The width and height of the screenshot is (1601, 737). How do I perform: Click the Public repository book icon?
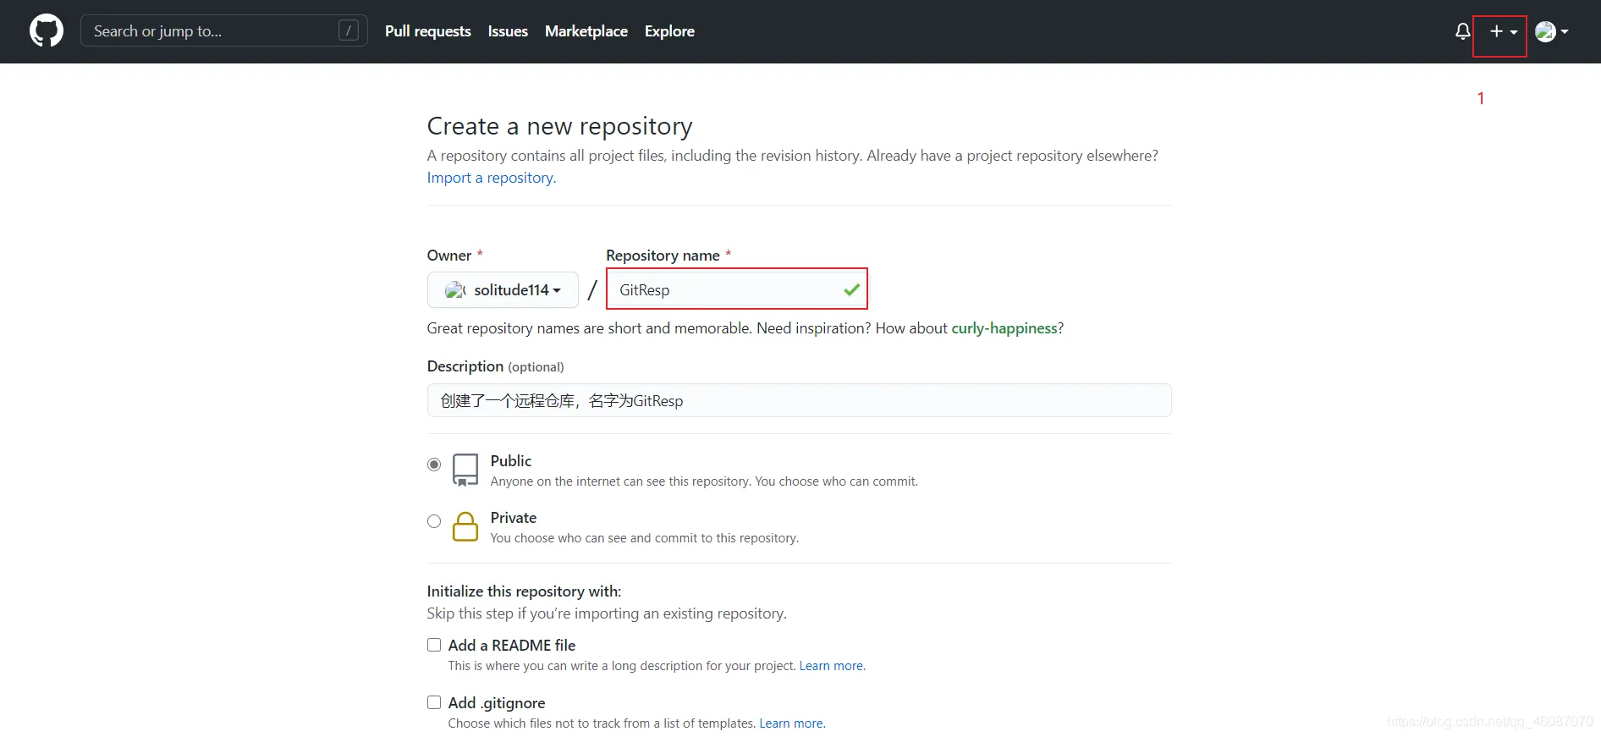465,470
